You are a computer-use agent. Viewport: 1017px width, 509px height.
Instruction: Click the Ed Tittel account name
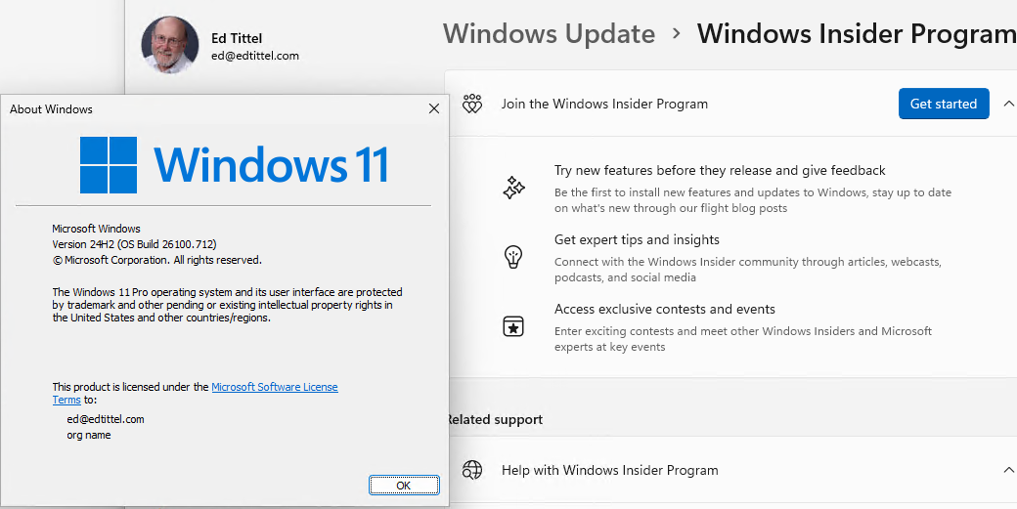237,38
